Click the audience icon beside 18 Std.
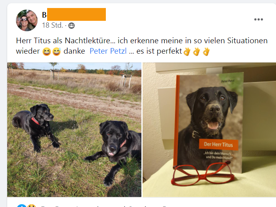The image size is (276, 207). [x=71, y=26]
